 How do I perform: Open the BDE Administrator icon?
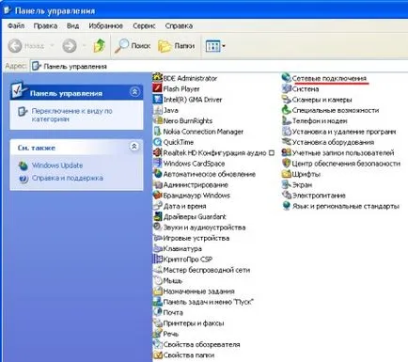pos(157,78)
